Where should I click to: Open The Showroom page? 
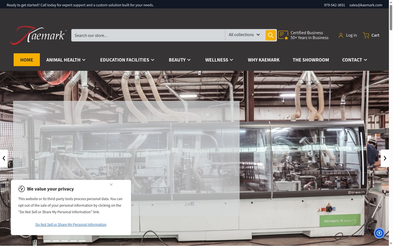(x=311, y=60)
